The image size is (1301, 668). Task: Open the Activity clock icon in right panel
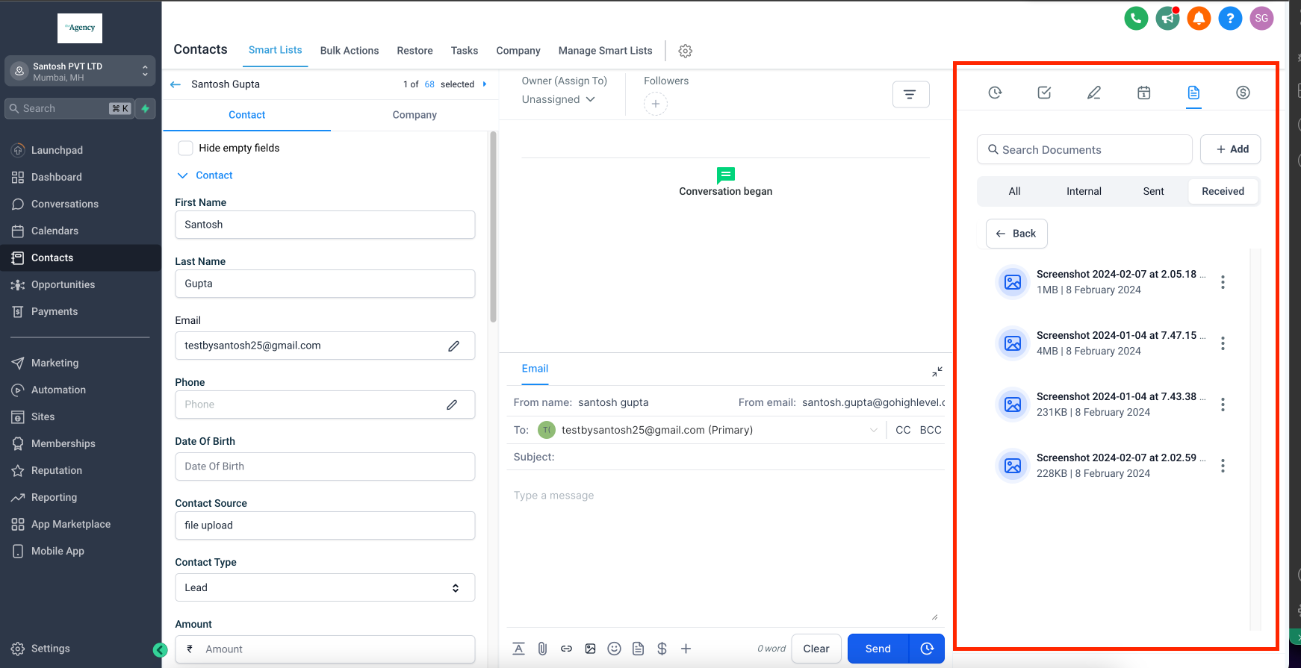coord(995,93)
